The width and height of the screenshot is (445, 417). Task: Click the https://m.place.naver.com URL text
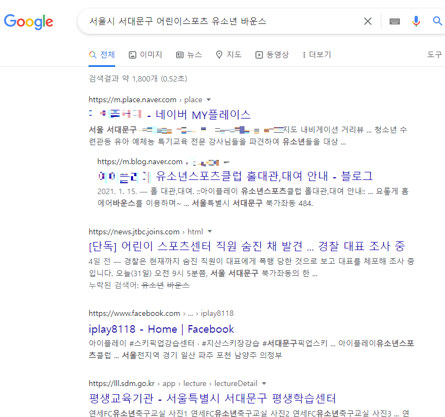tap(133, 99)
